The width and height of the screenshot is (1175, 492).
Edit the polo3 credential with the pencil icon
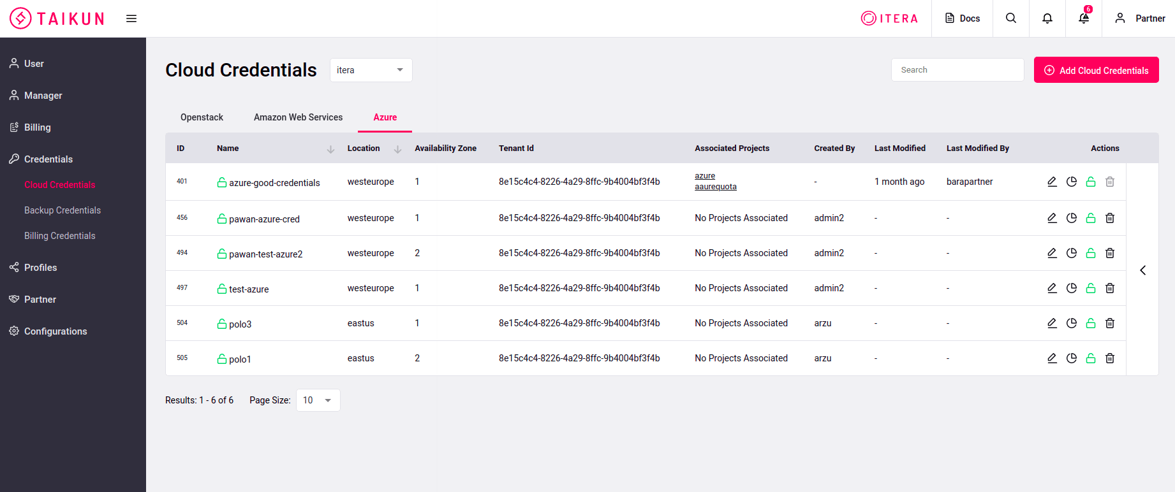point(1052,323)
